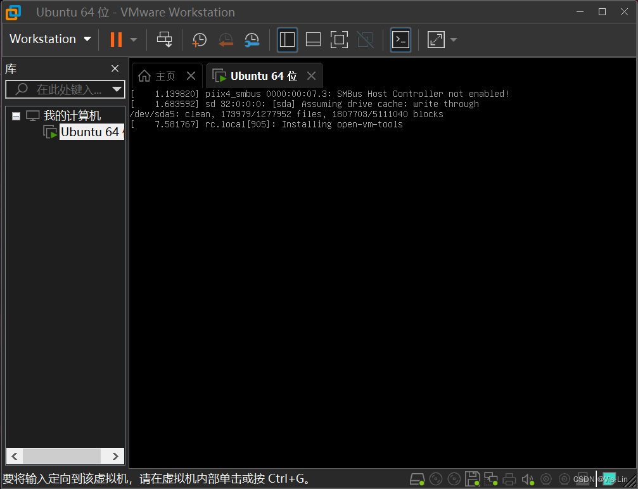Click the Unity mode icon
Image resolution: width=638 pixels, height=489 pixels.
coord(365,40)
